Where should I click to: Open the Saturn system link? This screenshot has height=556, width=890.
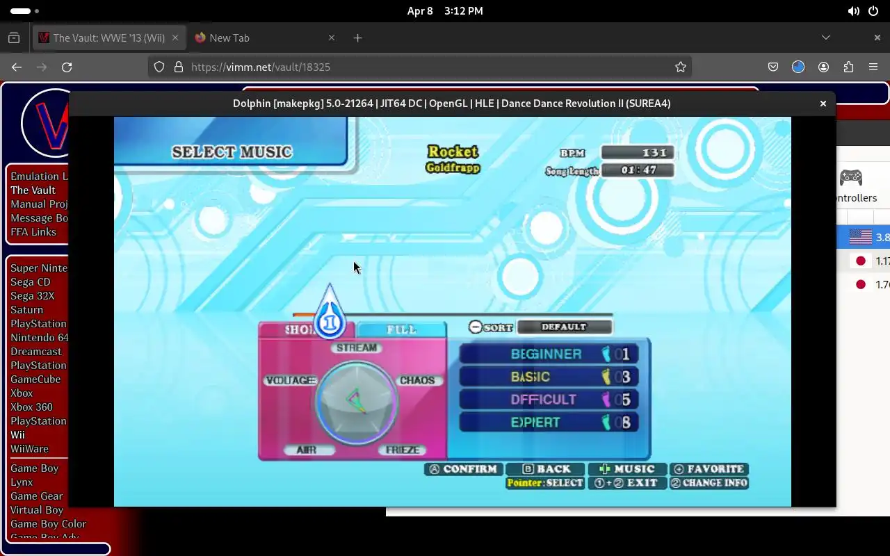(x=26, y=309)
